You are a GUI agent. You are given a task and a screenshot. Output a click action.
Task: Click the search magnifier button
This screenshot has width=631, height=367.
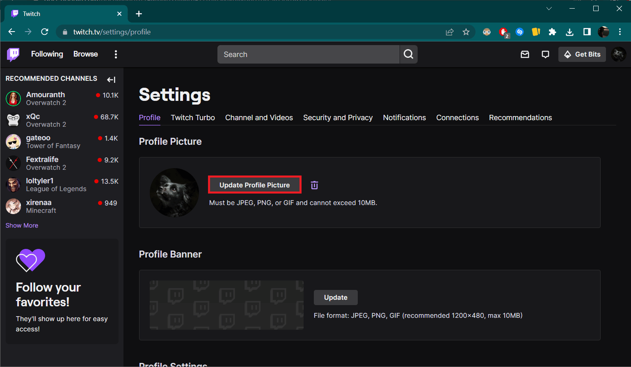coord(409,54)
